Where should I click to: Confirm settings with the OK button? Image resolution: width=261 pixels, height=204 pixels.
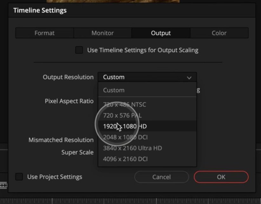point(221,177)
